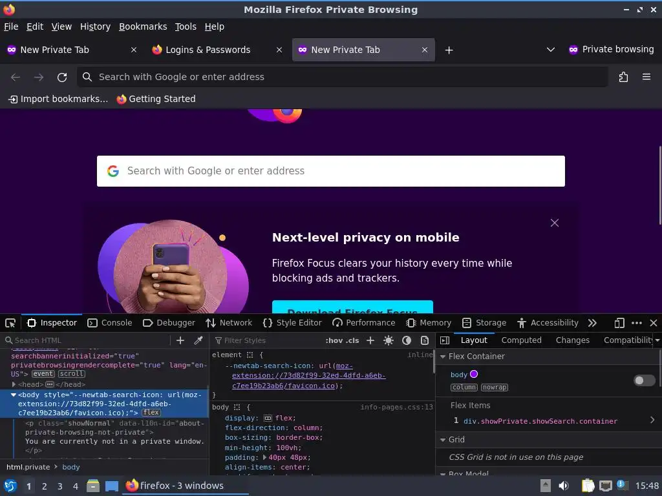662x496 pixels.
Task: Collapse the Grid section
Action: point(443,440)
